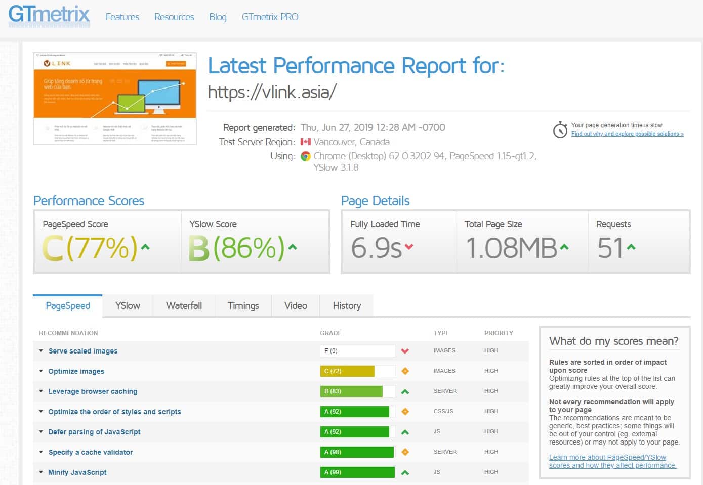
Task: Click Find out why and explore possible solutions link
Action: pyautogui.click(x=628, y=134)
